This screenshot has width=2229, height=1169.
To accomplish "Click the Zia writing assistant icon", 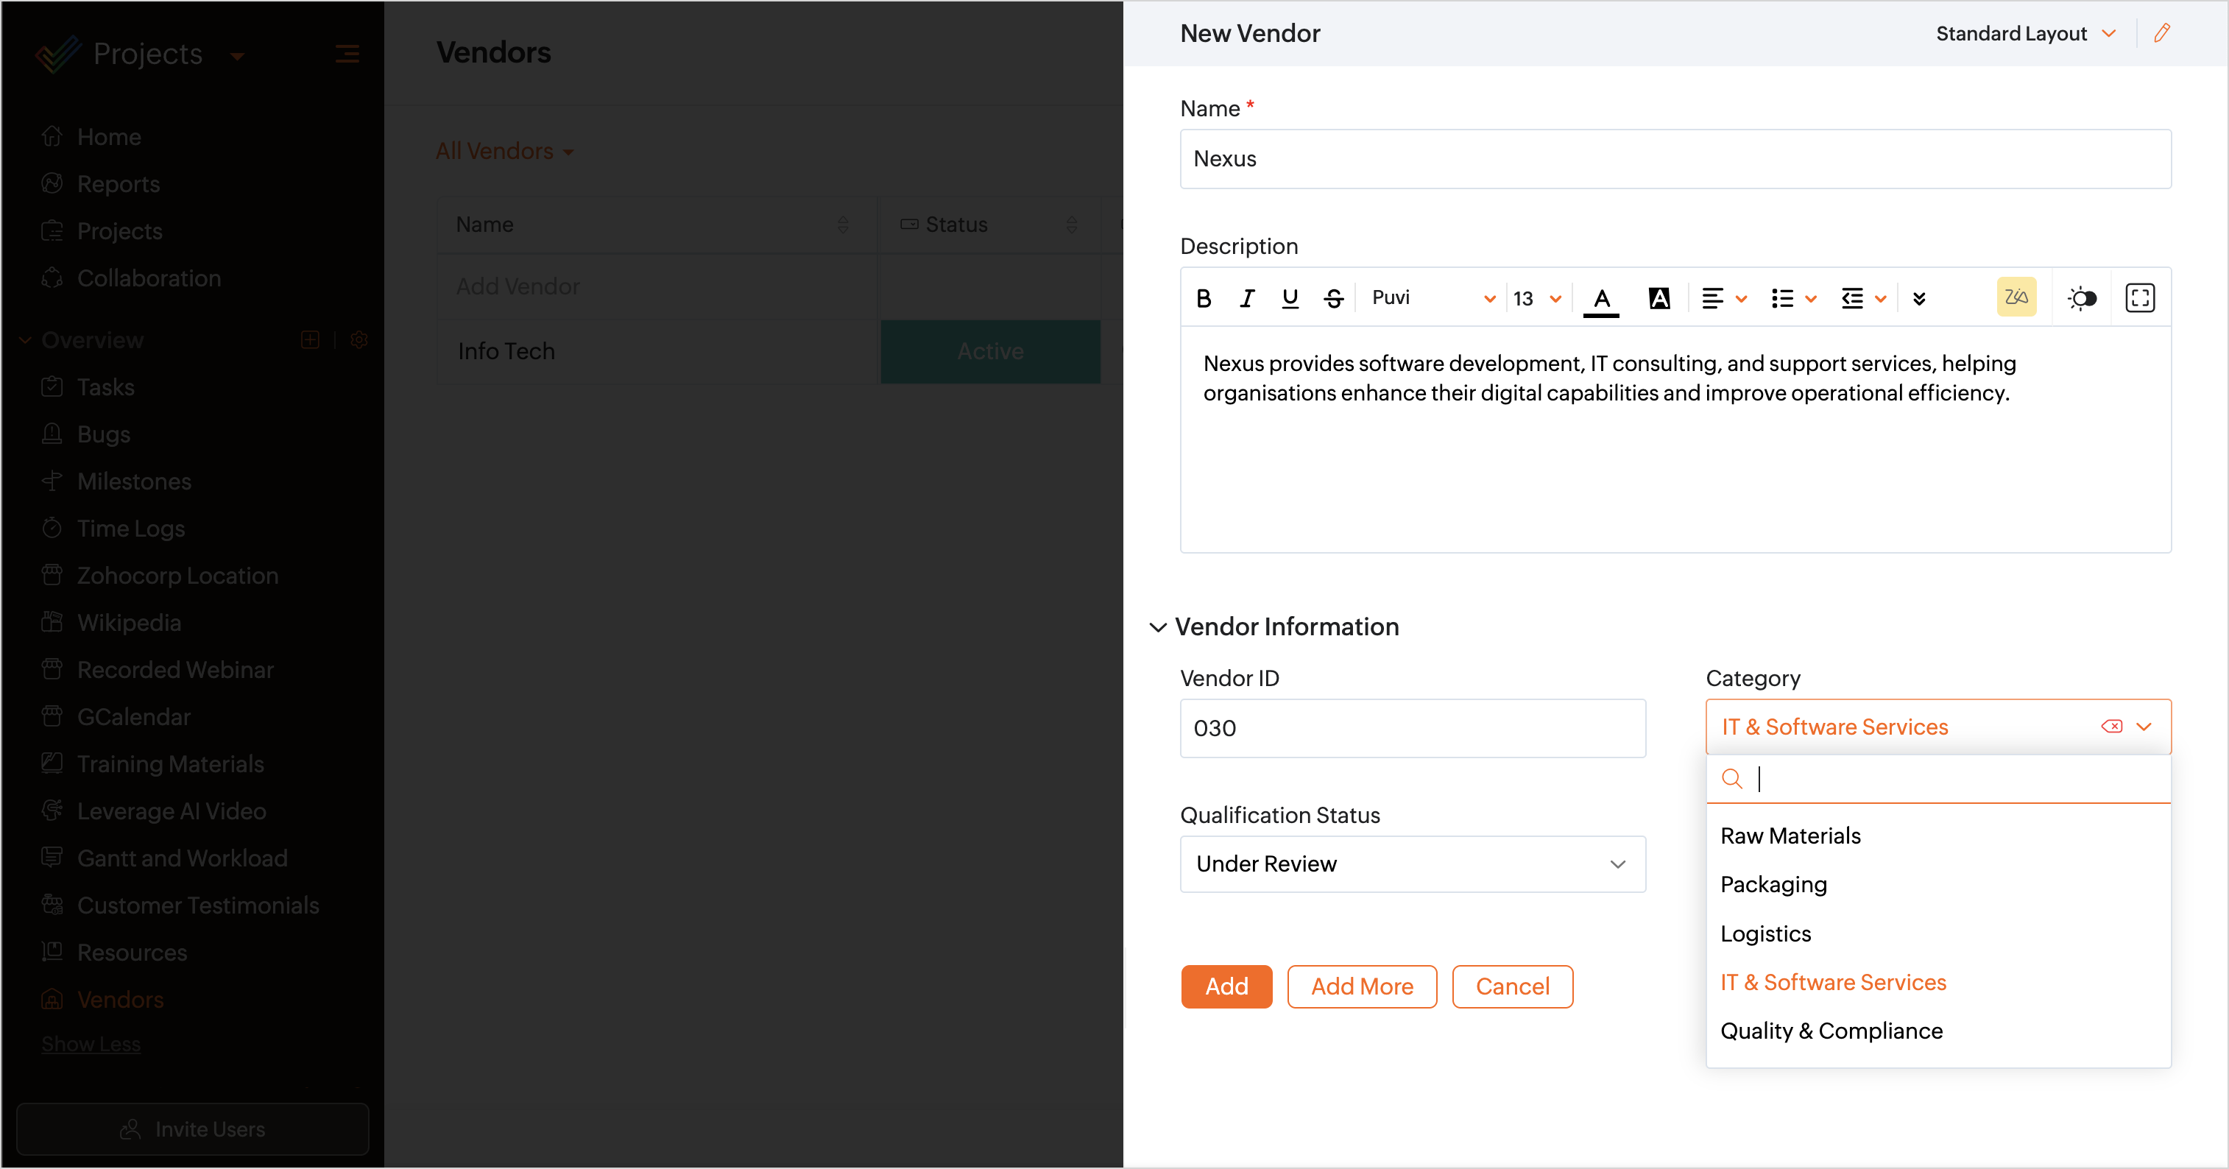I will coord(2016,297).
